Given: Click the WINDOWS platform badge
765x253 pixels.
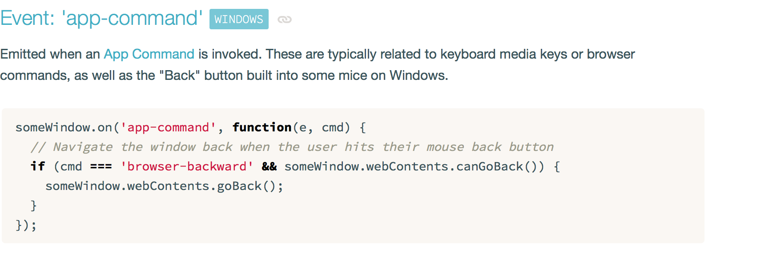Looking at the screenshot, I should pyautogui.click(x=239, y=20).
